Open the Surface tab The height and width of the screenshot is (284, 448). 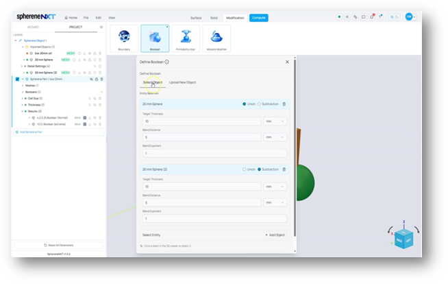pyautogui.click(x=196, y=18)
